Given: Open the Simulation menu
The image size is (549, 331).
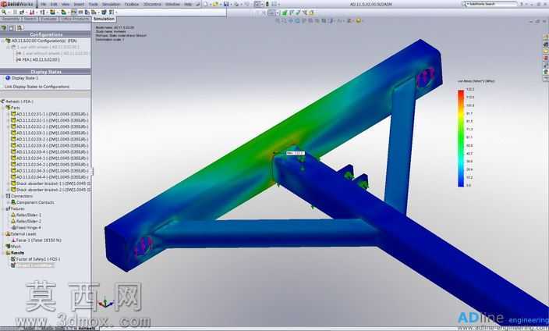Looking at the screenshot, I should click(x=111, y=4).
